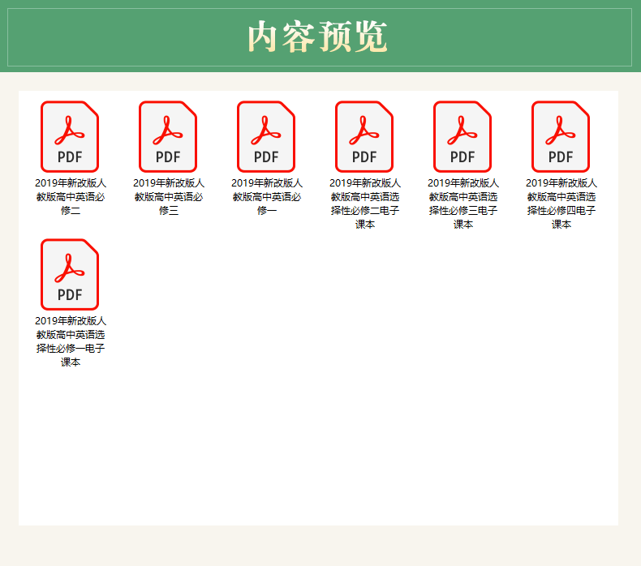This screenshot has width=641, height=566.
Task: Open PDF icon for 选择性必修二电子课本
Action: (364, 136)
